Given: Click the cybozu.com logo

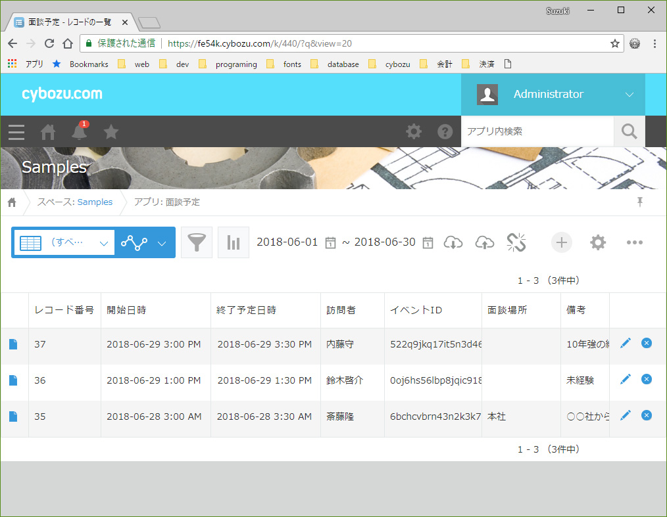Looking at the screenshot, I should [62, 94].
